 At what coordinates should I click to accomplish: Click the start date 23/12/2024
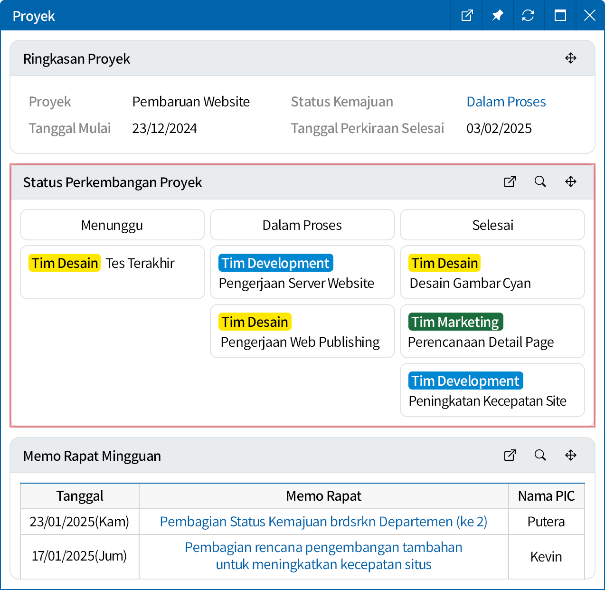click(164, 128)
